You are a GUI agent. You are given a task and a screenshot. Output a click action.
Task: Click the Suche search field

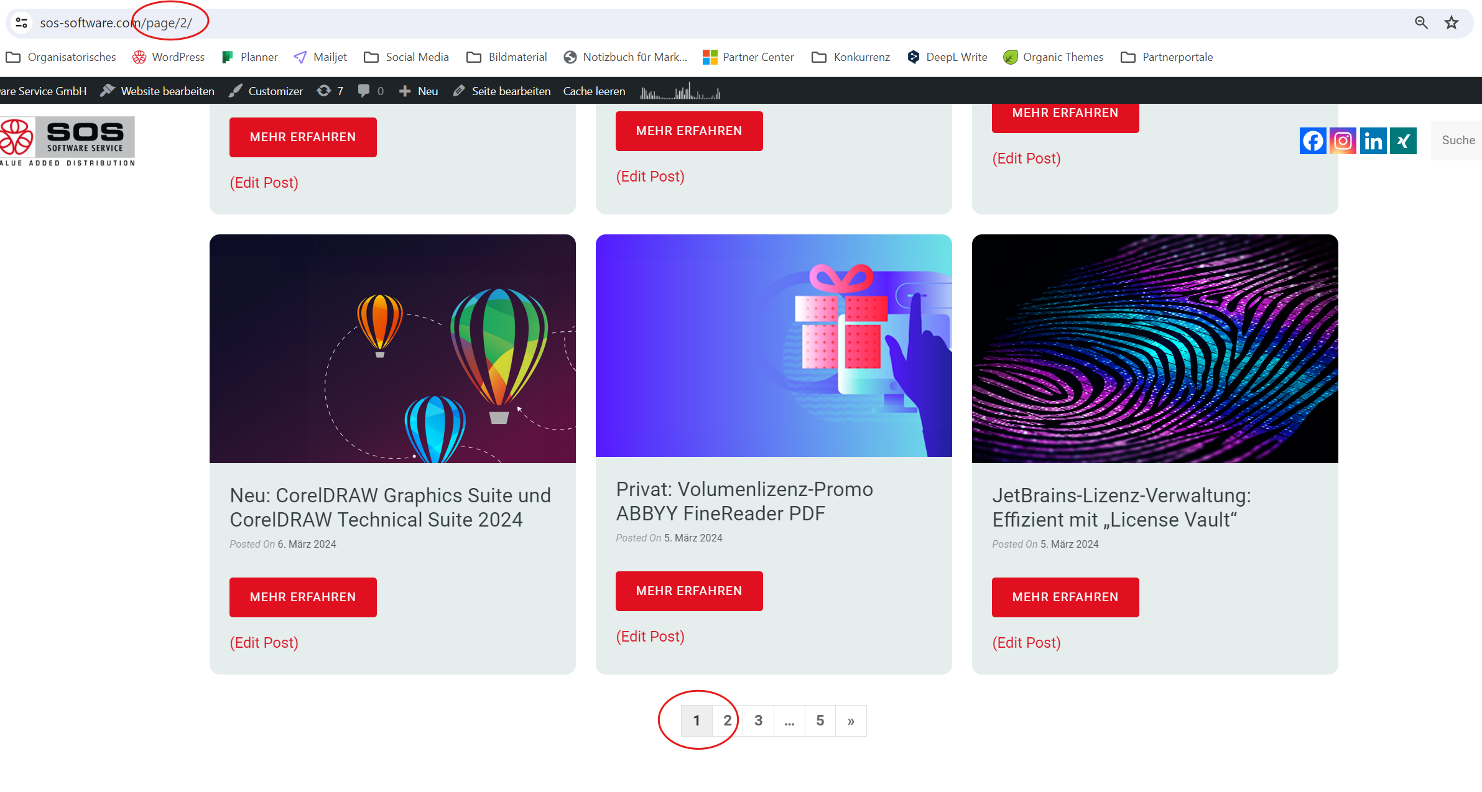click(1457, 140)
